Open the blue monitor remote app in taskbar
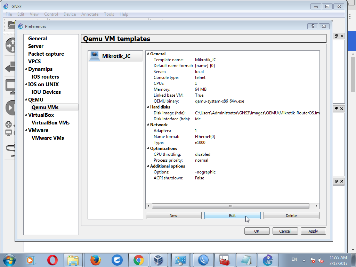The image size is (356, 267). click(x=117, y=260)
